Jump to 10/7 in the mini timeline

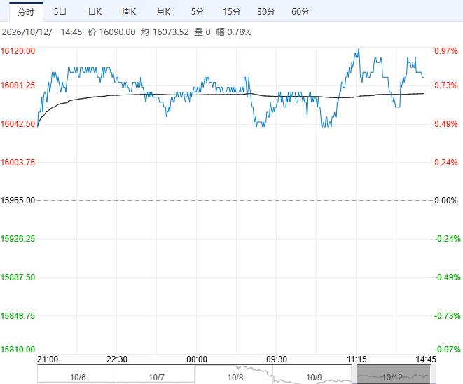(x=156, y=377)
